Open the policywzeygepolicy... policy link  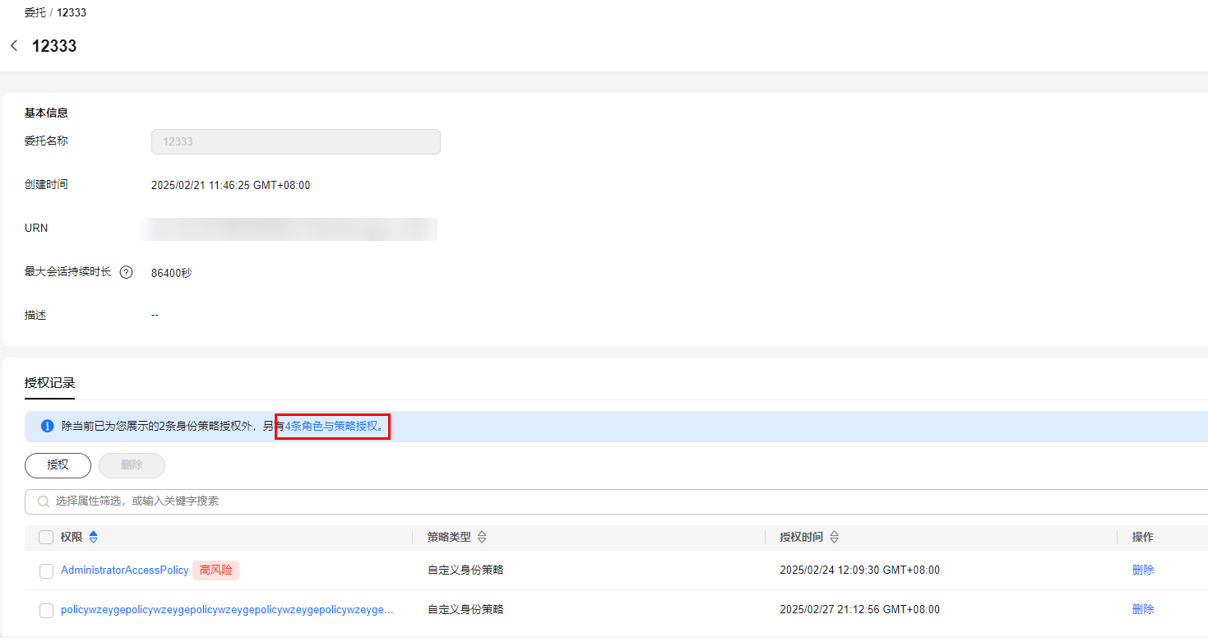coord(227,610)
